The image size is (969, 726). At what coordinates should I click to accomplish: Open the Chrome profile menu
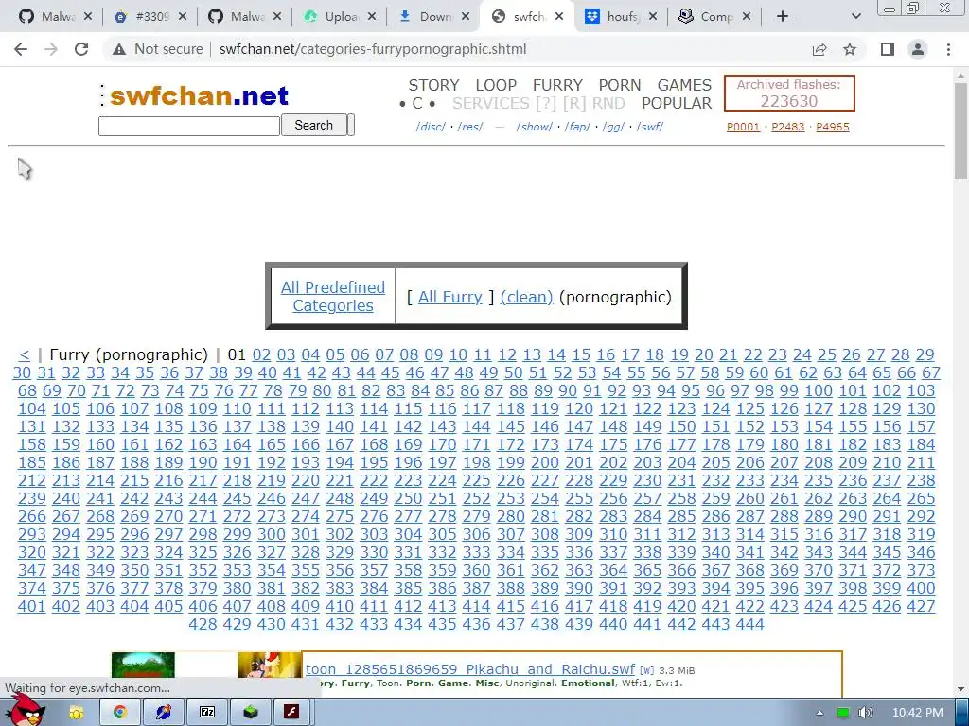tap(918, 49)
